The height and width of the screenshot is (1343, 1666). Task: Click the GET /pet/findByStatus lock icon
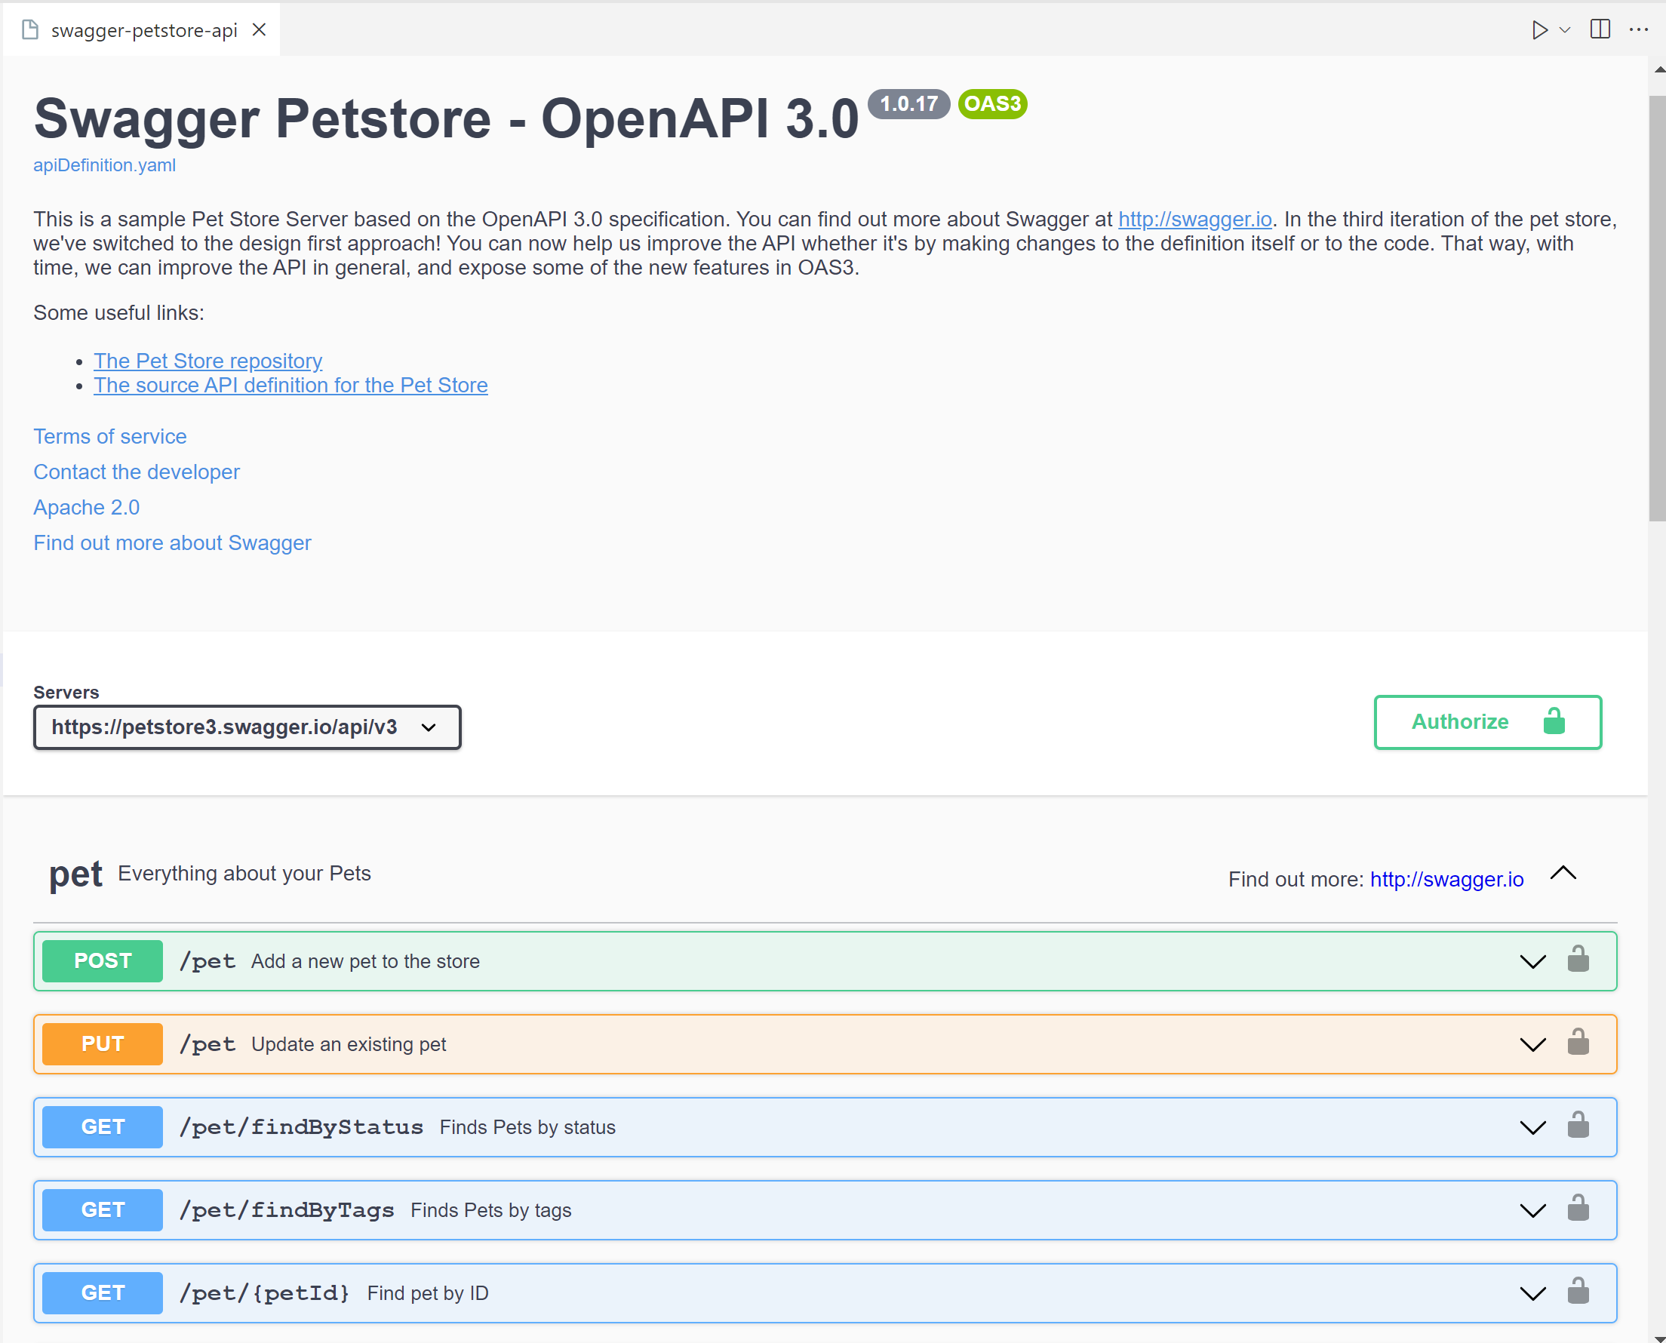point(1578,1125)
